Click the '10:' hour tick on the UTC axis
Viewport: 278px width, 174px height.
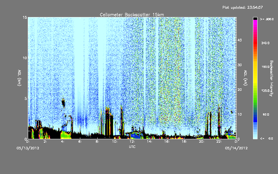(115, 142)
